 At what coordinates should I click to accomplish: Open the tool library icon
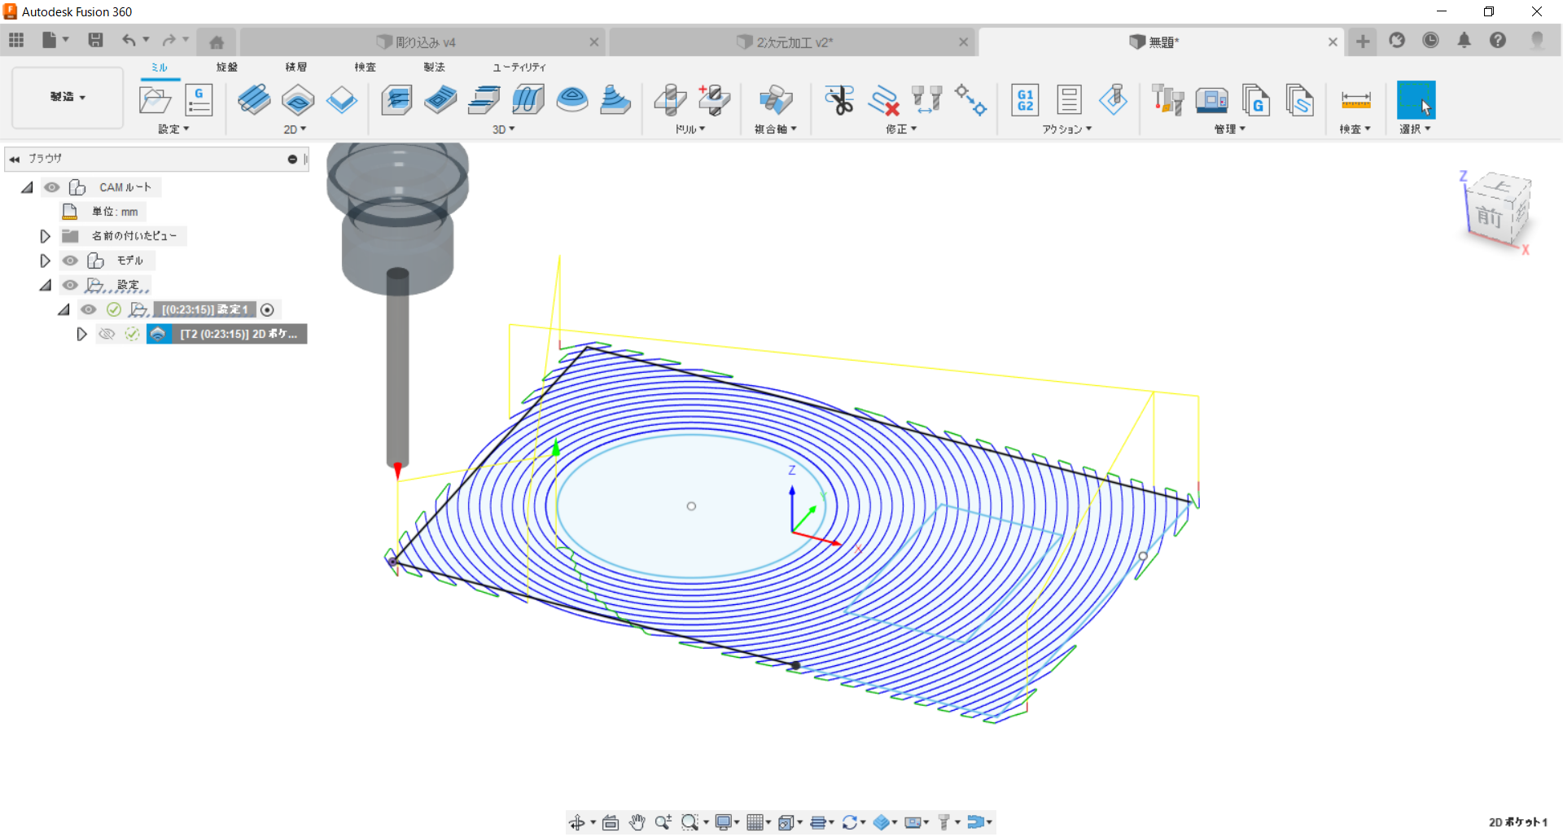point(1167,100)
